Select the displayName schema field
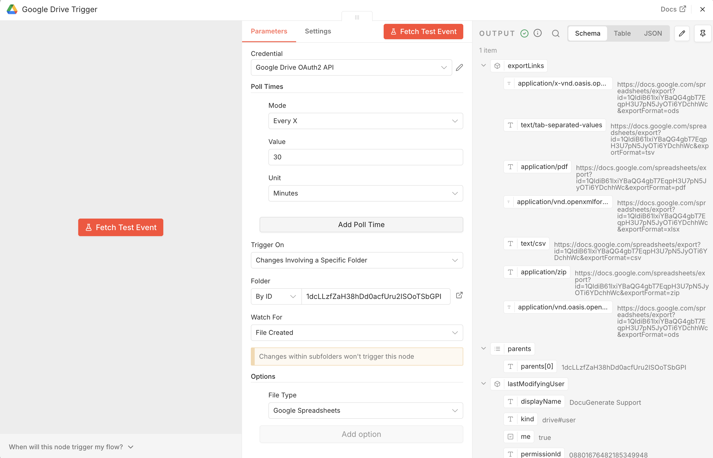The width and height of the screenshot is (713, 458). click(534, 402)
